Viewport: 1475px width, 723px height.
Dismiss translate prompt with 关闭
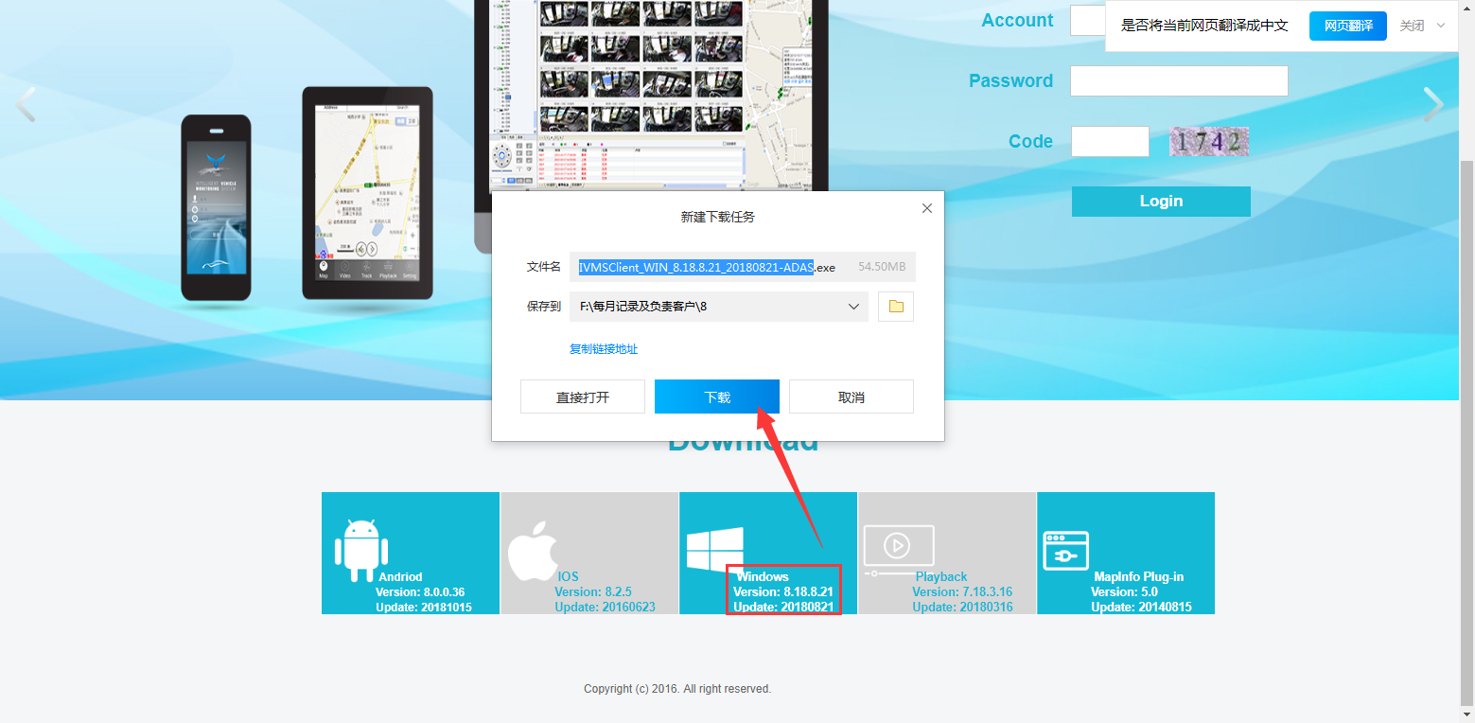click(x=1412, y=26)
